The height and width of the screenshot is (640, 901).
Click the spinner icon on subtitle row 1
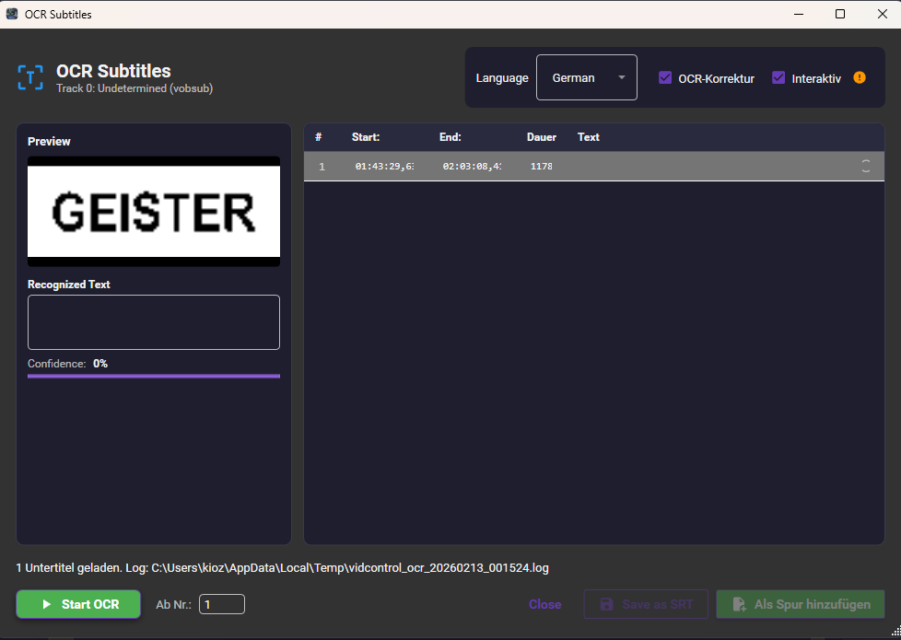[865, 167]
